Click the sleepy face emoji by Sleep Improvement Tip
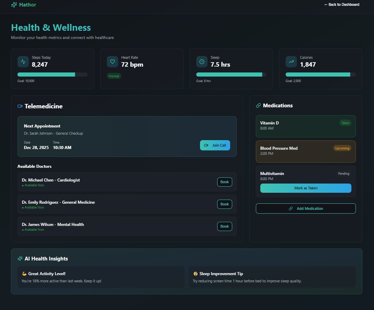 pos(195,274)
